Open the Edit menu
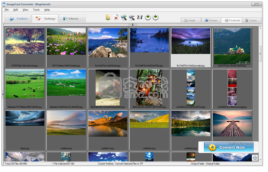The width and height of the screenshot is (268, 172). [x=16, y=10]
